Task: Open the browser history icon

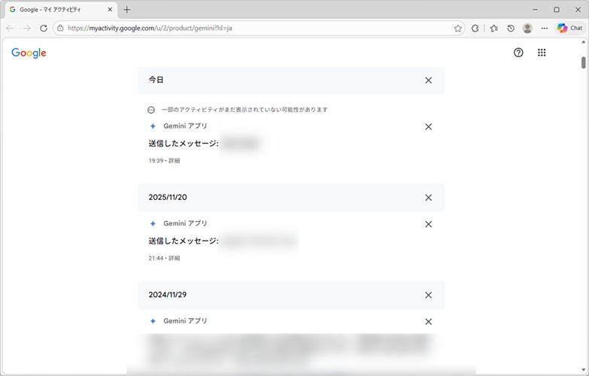Action: 511,28
